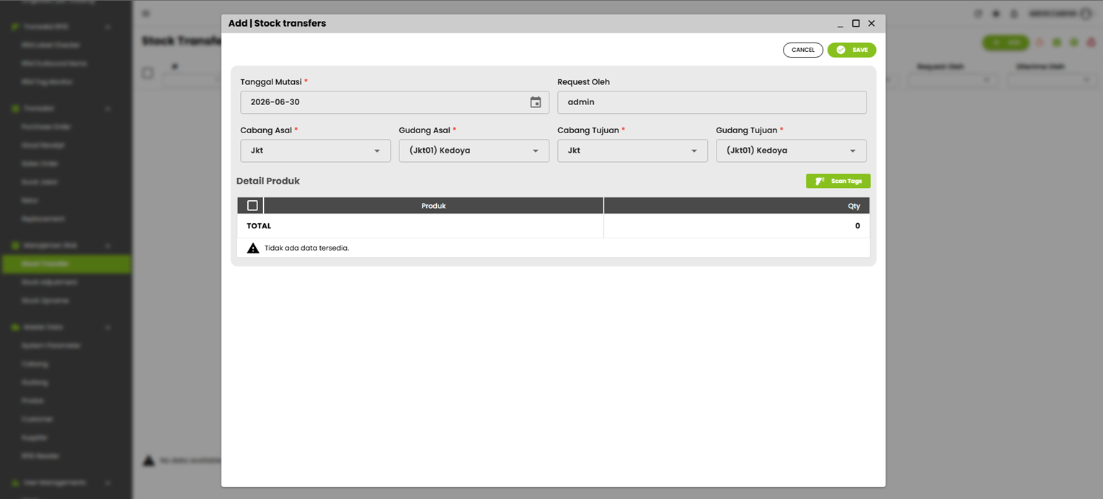Viewport: 1103px width, 499px height.
Task: Click the Cancel button
Action: [x=803, y=50]
